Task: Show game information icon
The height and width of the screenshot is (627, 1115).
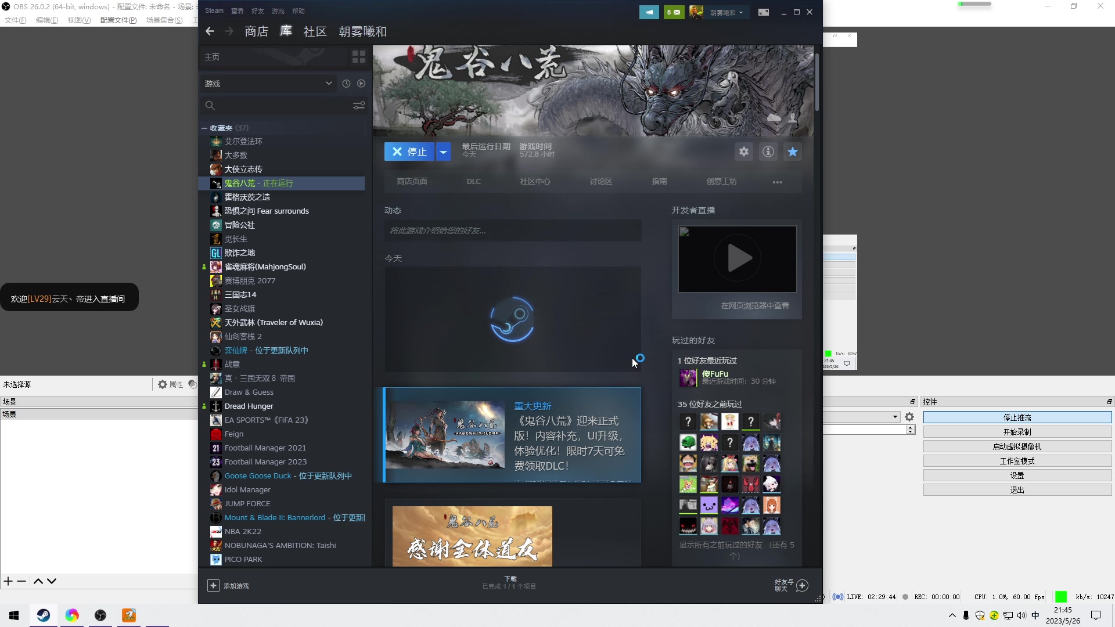Action: 768,152
